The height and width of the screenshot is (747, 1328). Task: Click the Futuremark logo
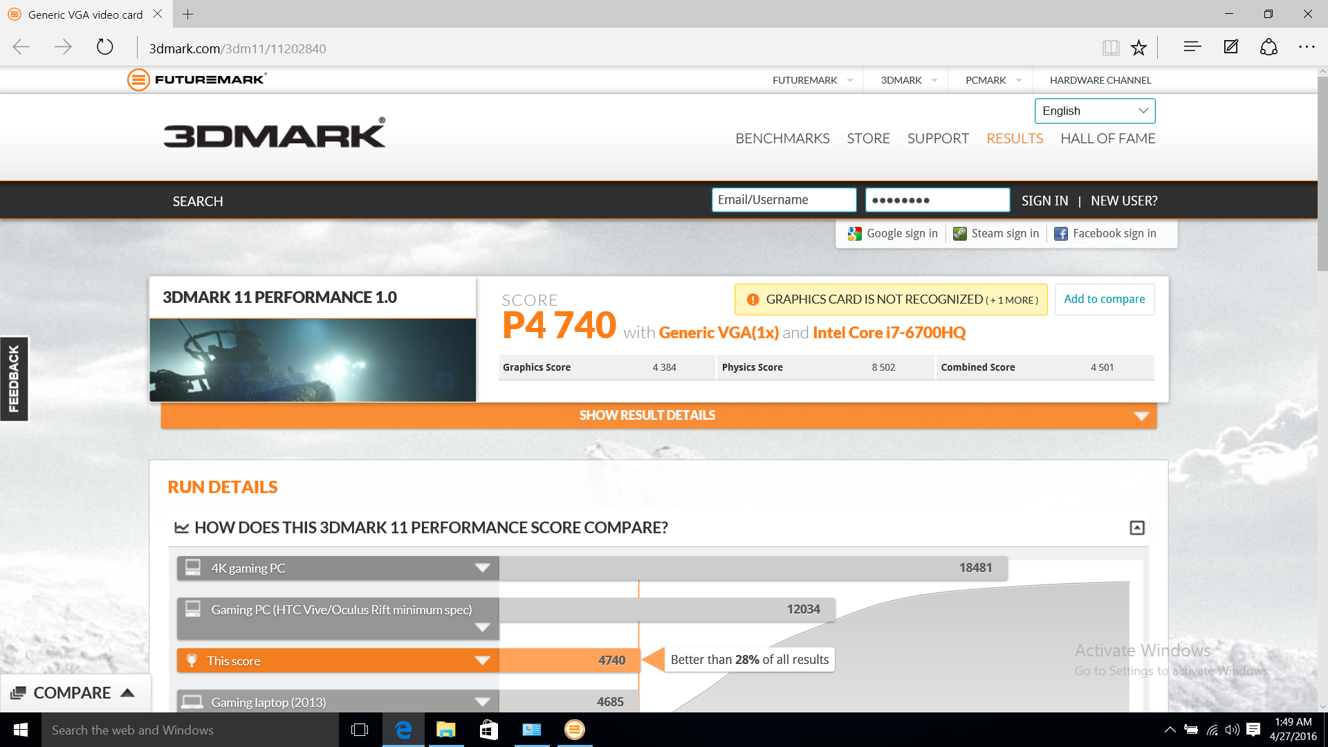pyautogui.click(x=197, y=80)
